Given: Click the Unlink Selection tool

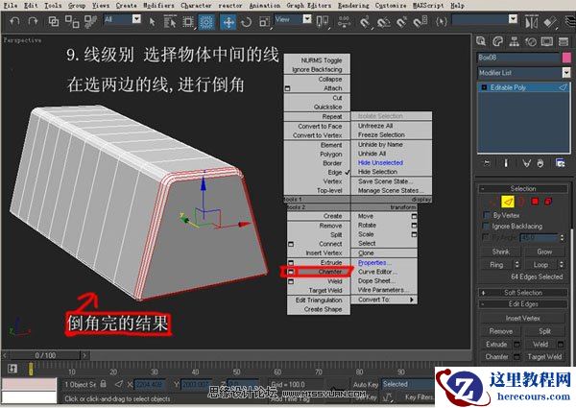Looking at the screenshot, I should point(72,22).
